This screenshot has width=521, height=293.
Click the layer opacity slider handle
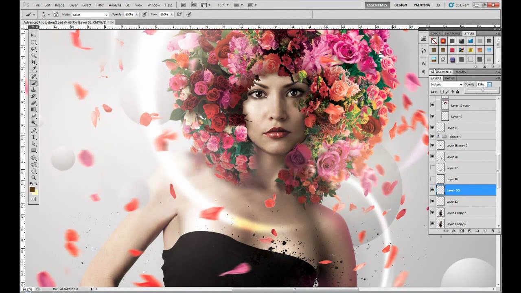[x=483, y=90]
